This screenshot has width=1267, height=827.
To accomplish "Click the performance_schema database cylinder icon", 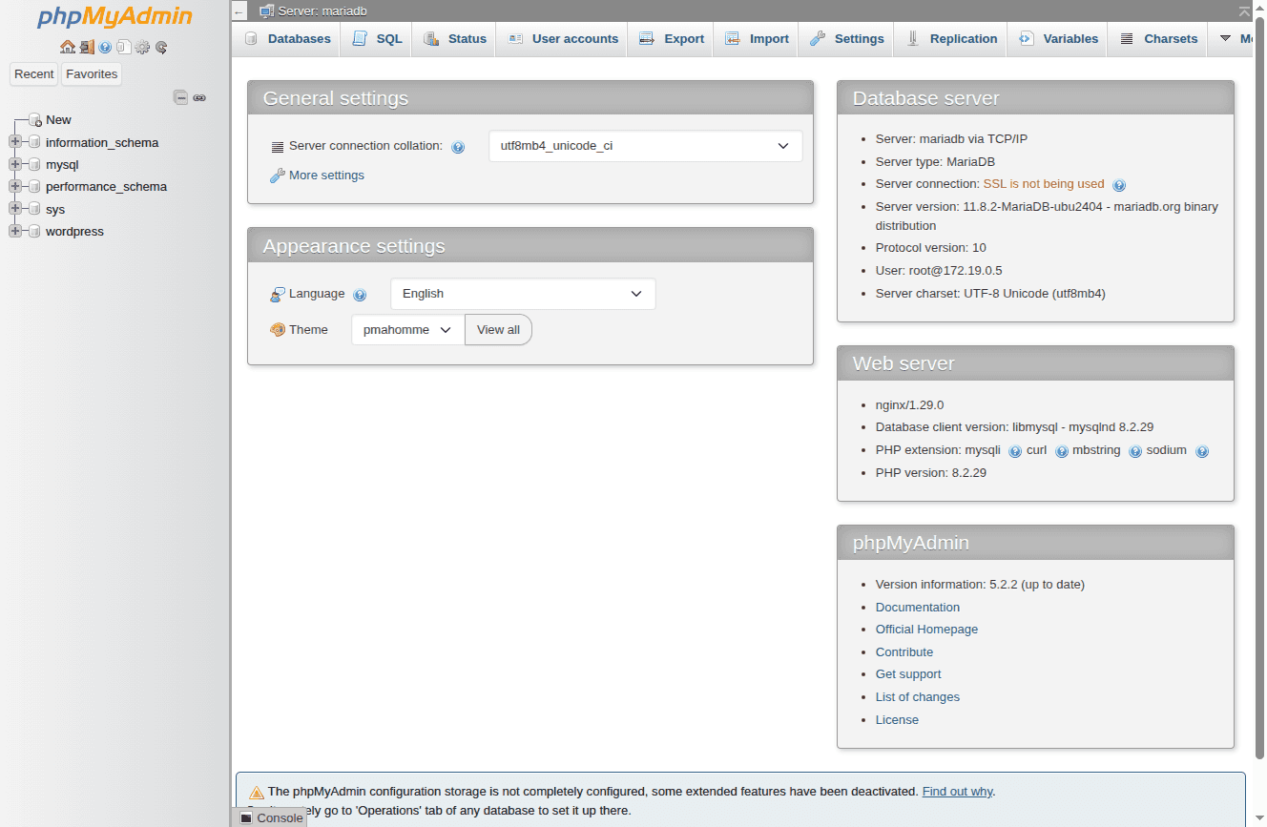I will point(35,187).
